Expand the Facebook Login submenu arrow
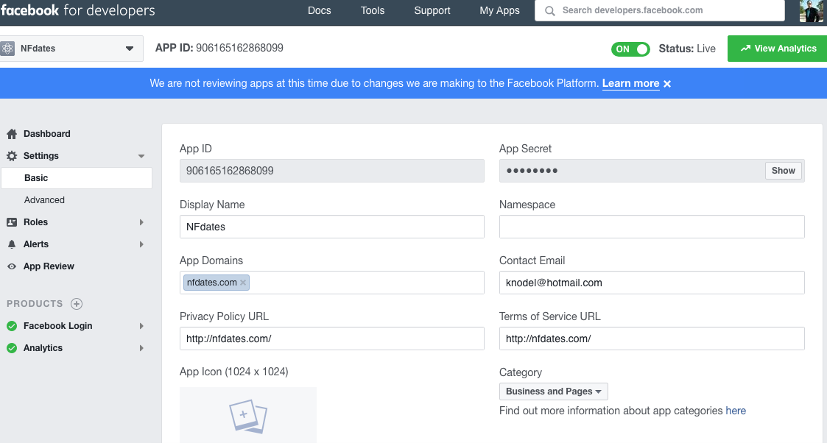The width and height of the screenshot is (827, 443). (x=141, y=326)
